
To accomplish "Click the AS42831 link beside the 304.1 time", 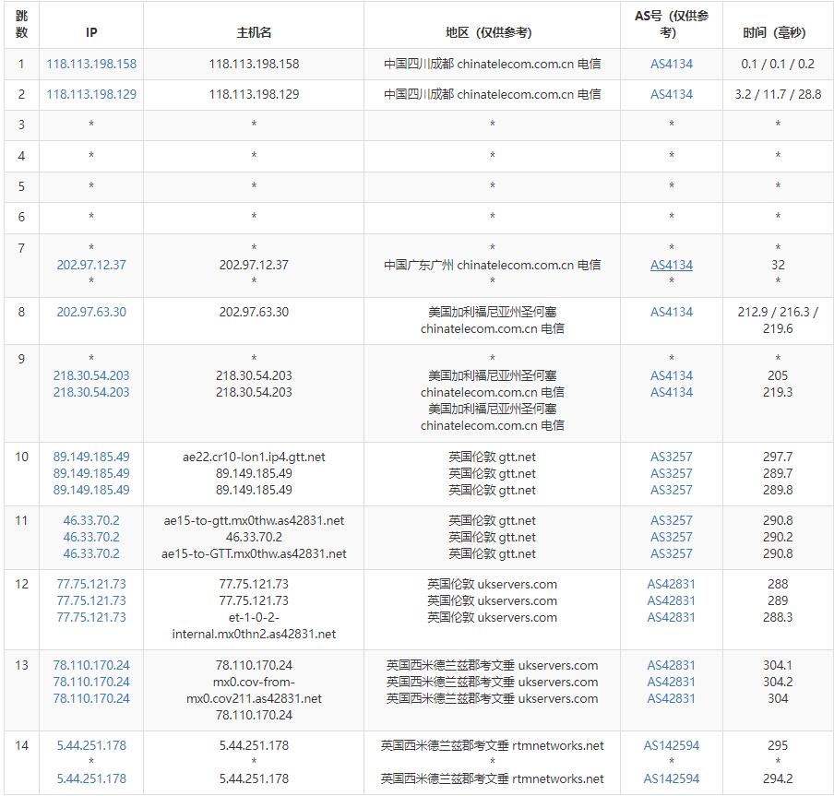I will pyautogui.click(x=672, y=665).
